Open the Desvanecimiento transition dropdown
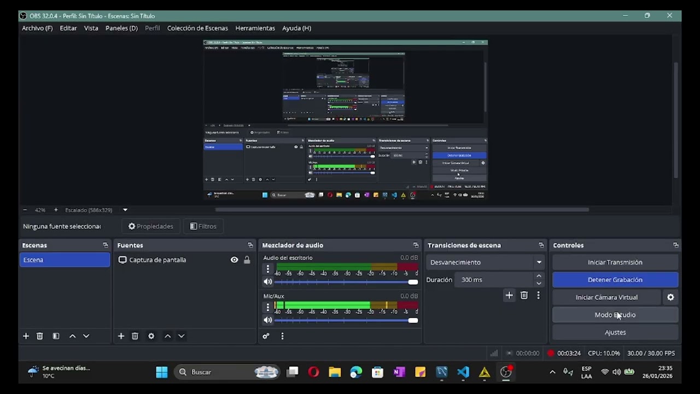700x394 pixels. click(x=486, y=262)
